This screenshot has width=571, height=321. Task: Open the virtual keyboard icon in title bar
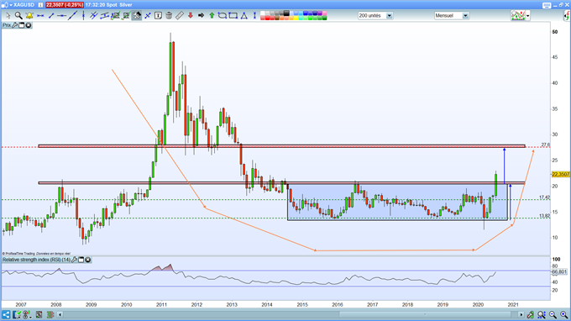547,5
